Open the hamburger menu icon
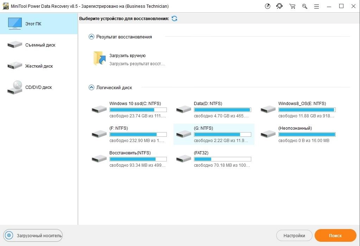 click(316, 6)
